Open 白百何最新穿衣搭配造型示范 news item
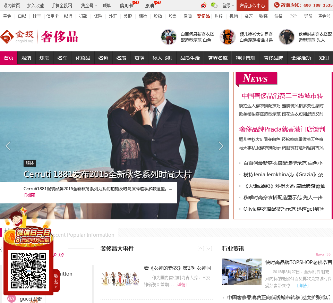Screen dimensions: 333x303 coord(283,163)
